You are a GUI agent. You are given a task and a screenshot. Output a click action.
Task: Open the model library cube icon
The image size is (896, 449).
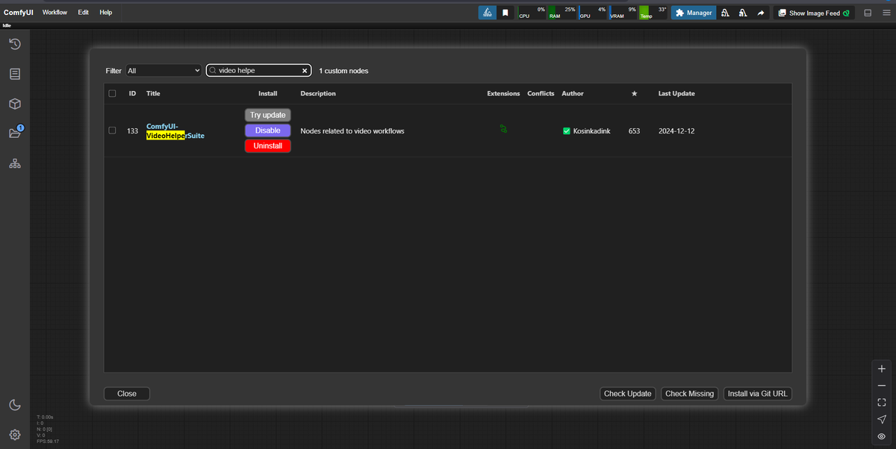14,104
